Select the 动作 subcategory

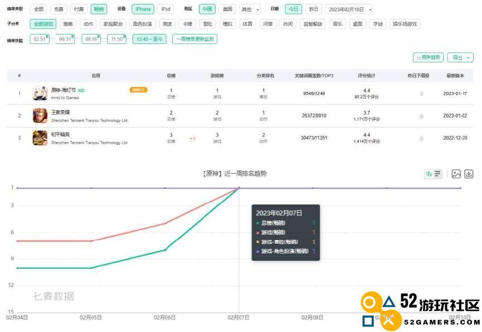coord(88,24)
